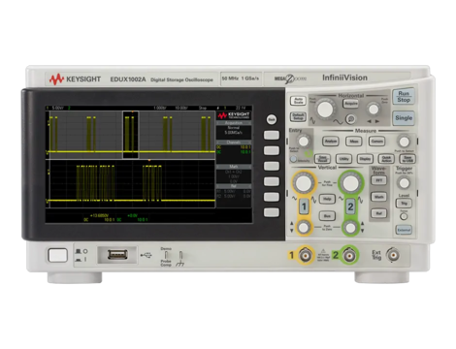
Task: Push the Entry knob to select
Action: click(304, 142)
